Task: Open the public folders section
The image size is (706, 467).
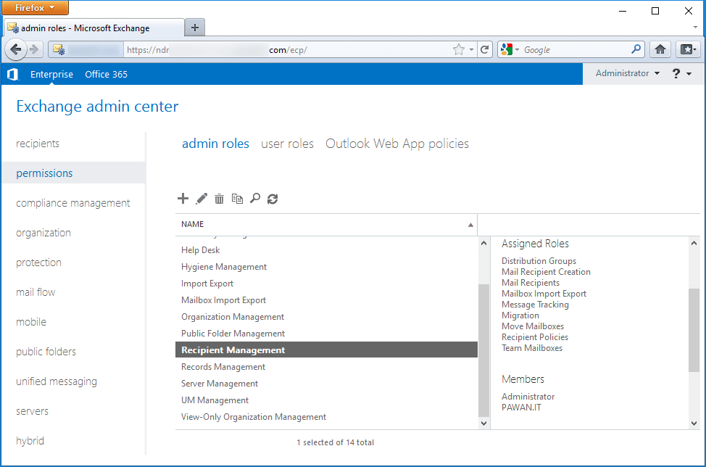Action: point(46,352)
